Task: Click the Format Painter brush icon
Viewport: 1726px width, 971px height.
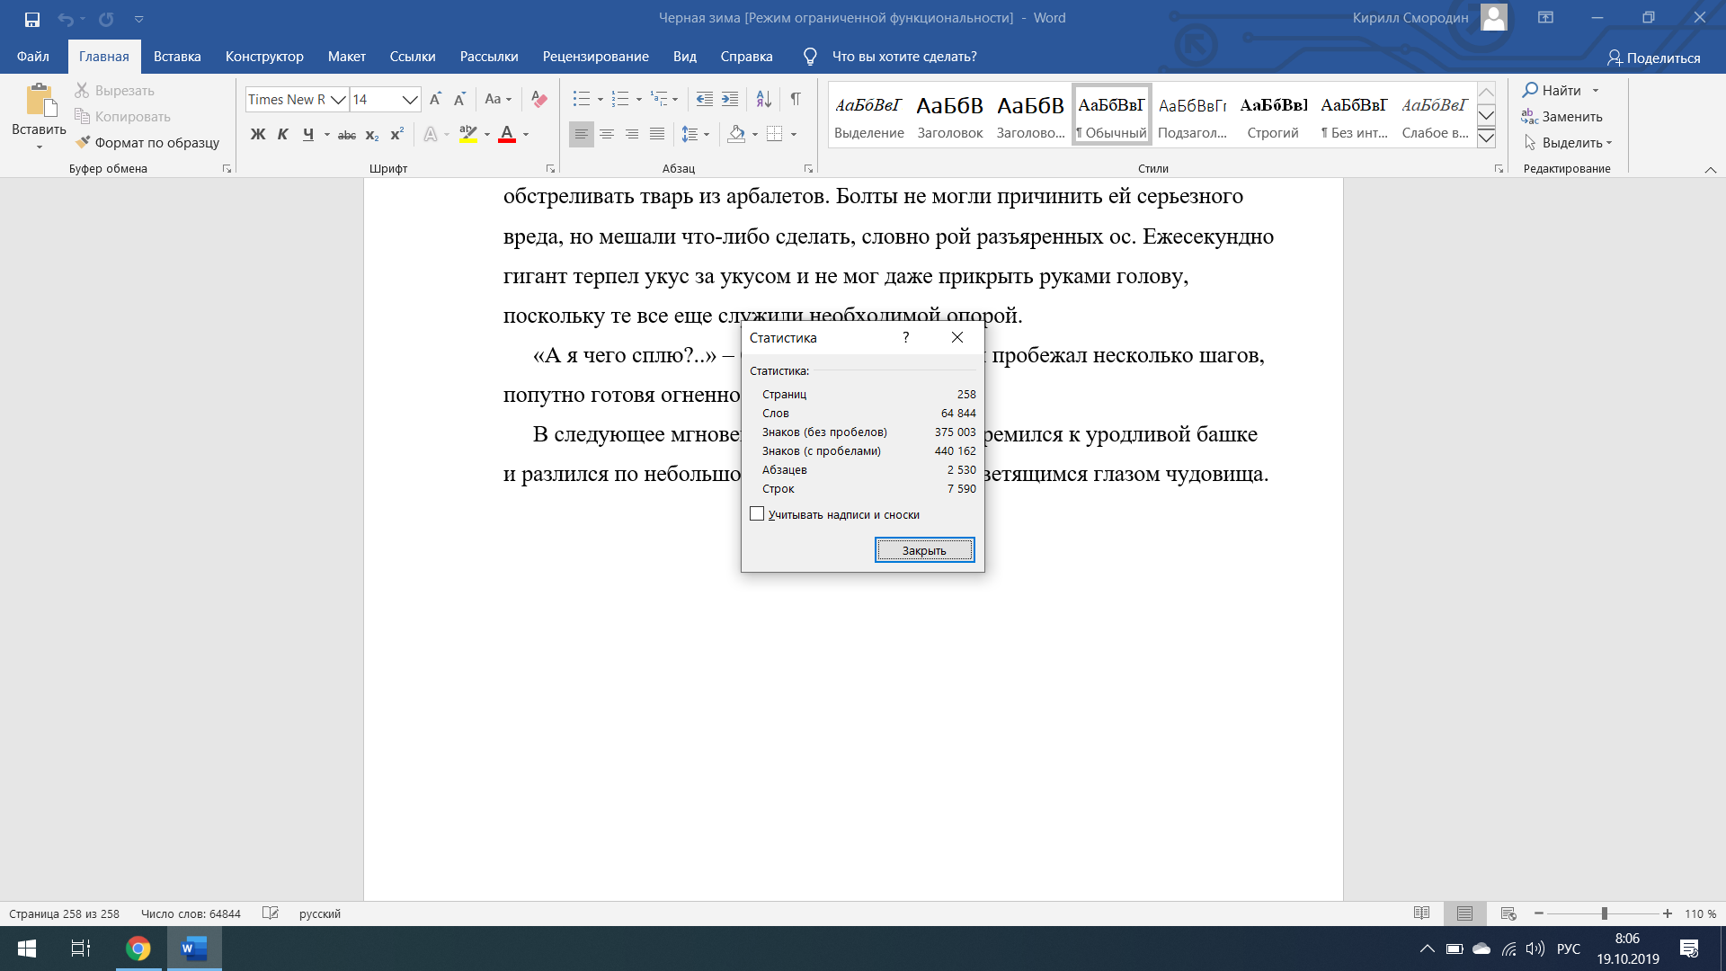Action: [x=83, y=142]
